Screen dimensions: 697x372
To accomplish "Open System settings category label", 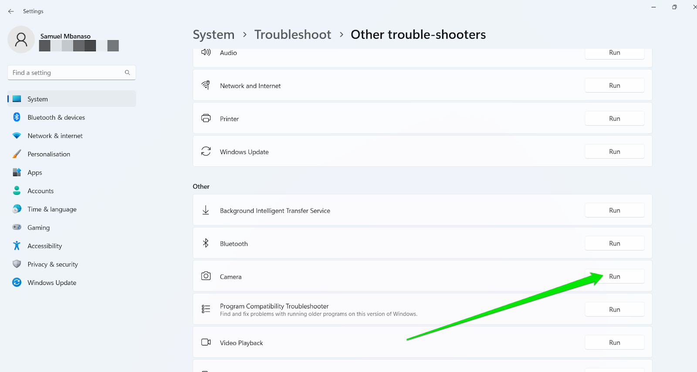I will [x=37, y=99].
